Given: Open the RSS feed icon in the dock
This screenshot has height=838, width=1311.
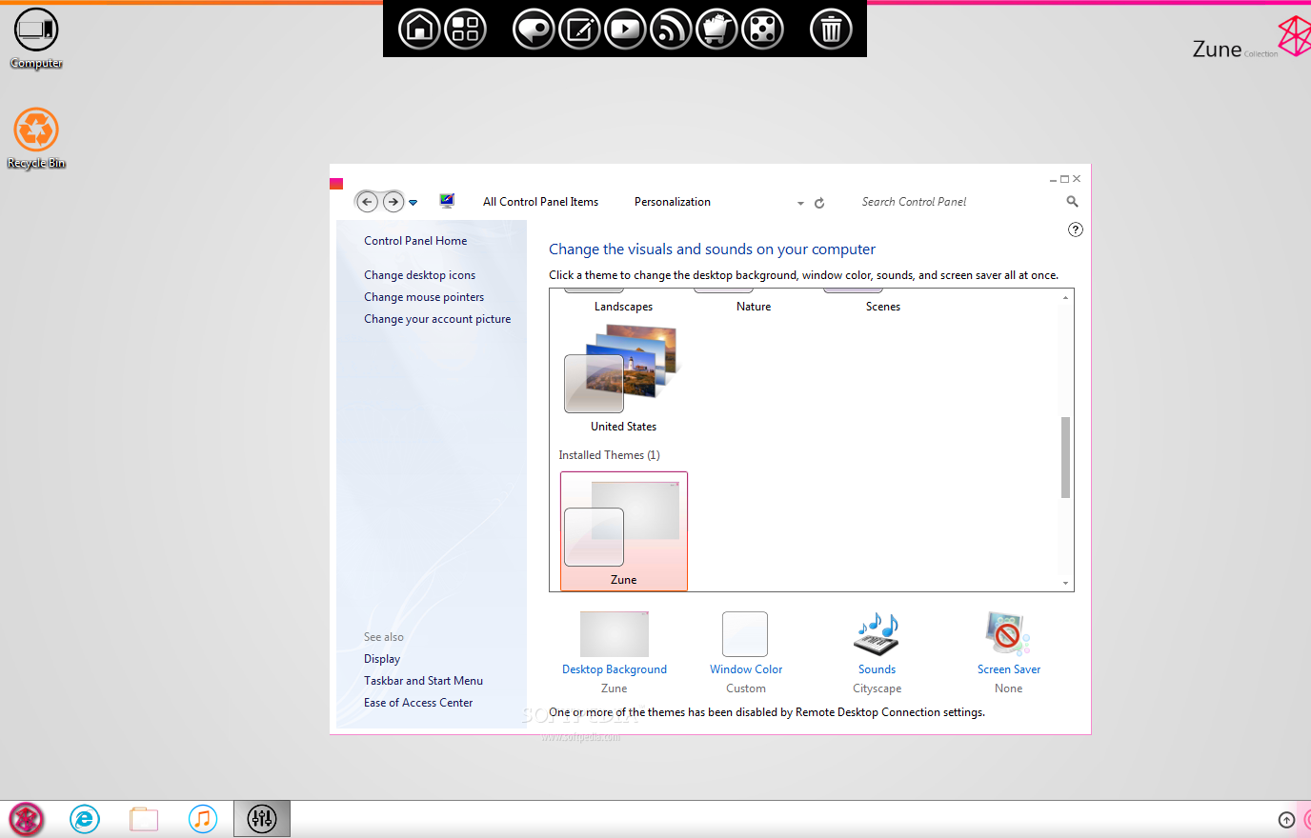Looking at the screenshot, I should [x=671, y=29].
